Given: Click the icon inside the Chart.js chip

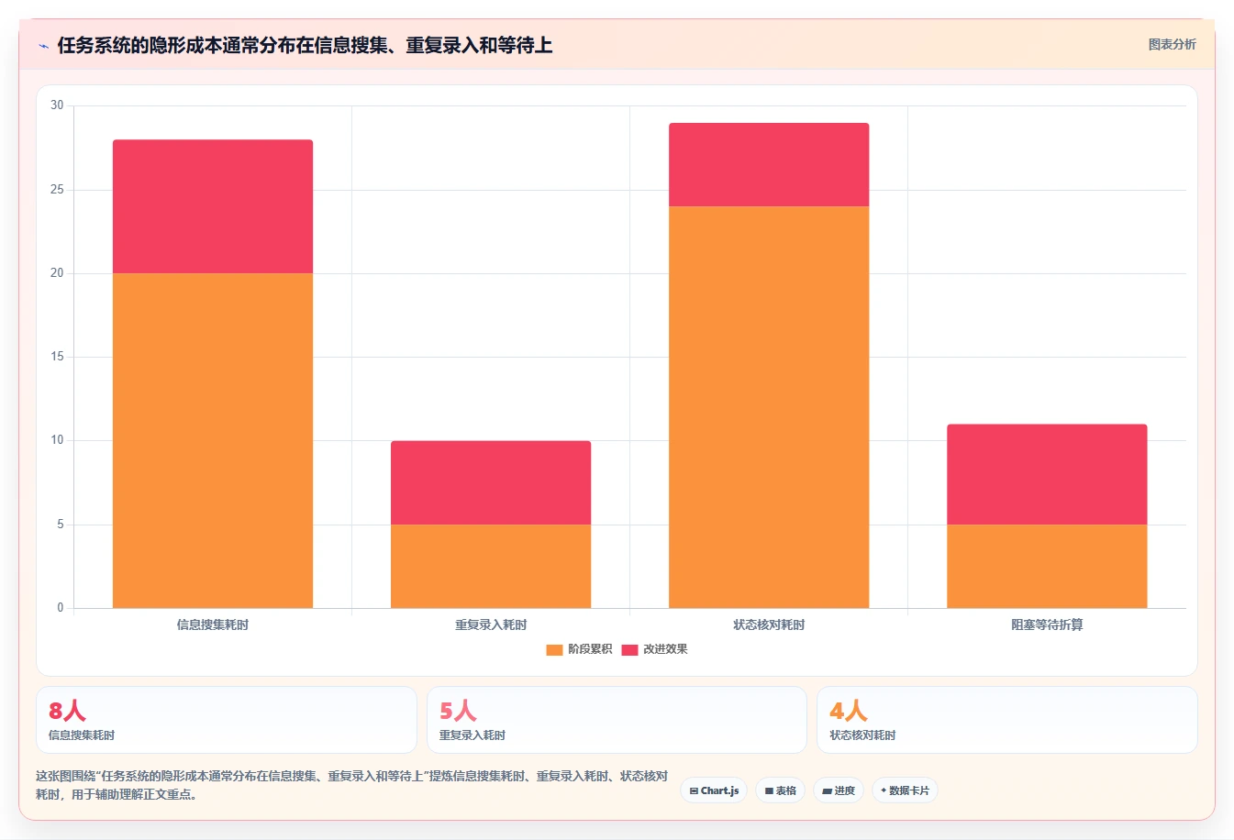Looking at the screenshot, I should tap(694, 790).
